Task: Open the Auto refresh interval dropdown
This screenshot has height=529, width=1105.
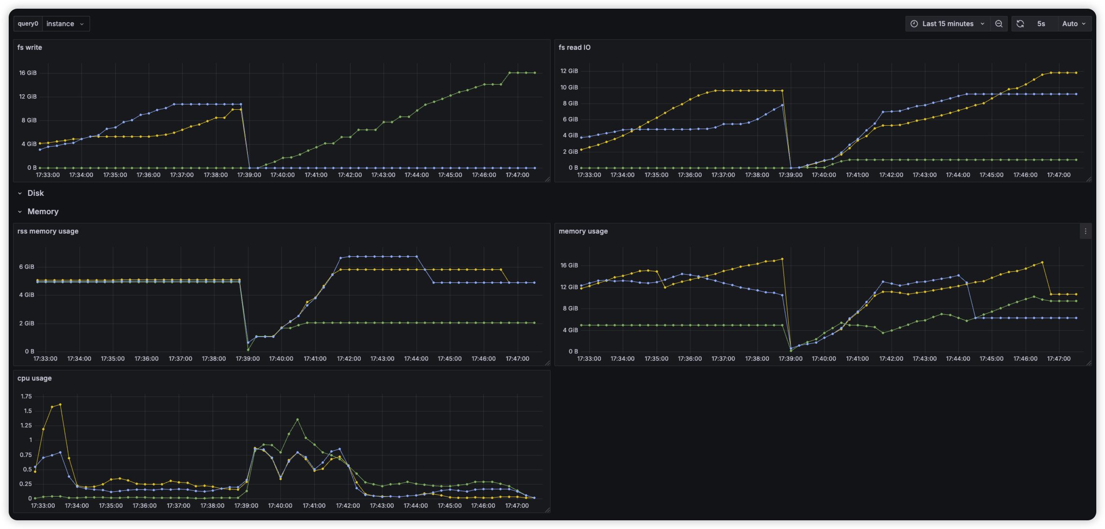Action: pyautogui.click(x=1074, y=24)
